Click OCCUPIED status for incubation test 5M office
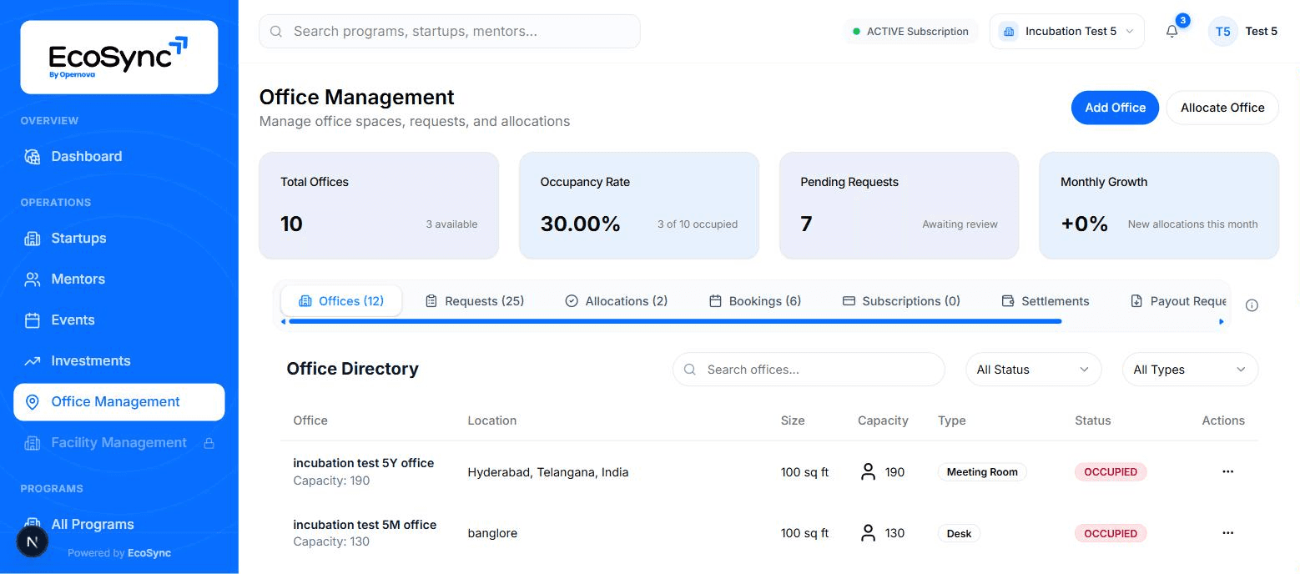The image size is (1300, 574). click(x=1111, y=533)
